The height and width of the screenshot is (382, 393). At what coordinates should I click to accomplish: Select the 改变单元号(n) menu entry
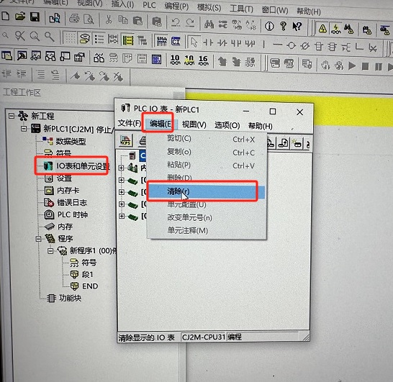189,217
